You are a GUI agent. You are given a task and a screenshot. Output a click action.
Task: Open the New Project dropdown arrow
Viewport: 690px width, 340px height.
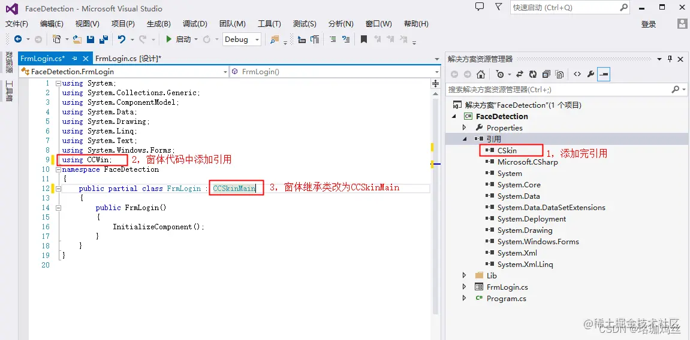[67, 40]
